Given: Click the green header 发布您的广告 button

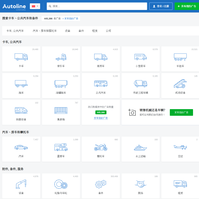Looking at the screenshot, I should tap(187, 6).
